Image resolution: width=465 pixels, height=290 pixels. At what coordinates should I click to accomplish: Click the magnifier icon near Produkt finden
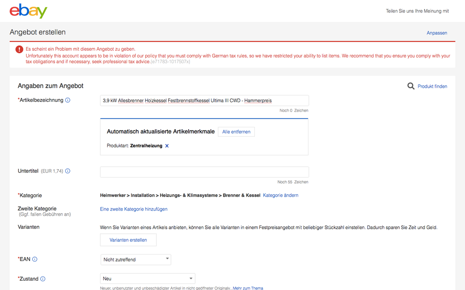point(410,86)
